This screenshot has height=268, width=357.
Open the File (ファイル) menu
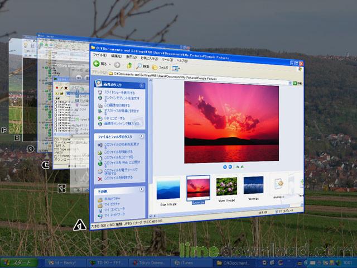[100, 55]
